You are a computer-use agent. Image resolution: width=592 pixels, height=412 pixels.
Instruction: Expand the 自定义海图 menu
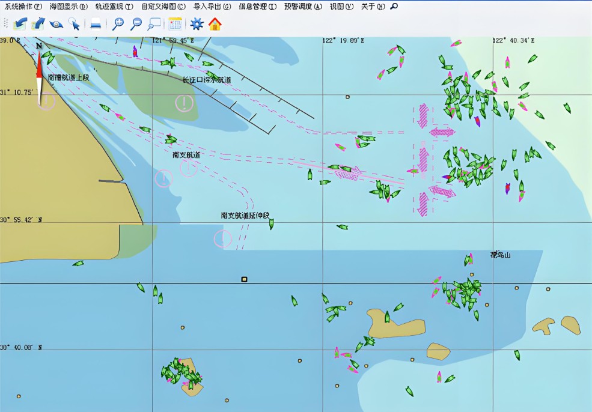click(163, 7)
